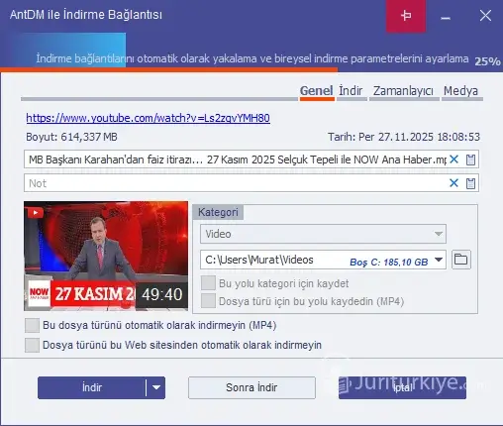503x426 pixels.
Task: Open the YouTube play icon on thumbnail
Action: (36, 213)
